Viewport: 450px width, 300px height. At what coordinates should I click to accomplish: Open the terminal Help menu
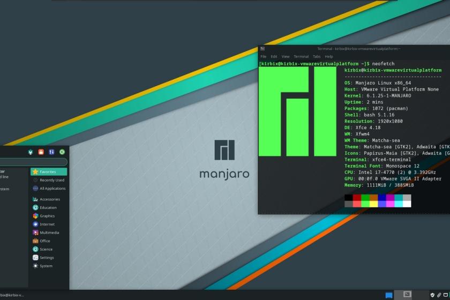coord(329,57)
